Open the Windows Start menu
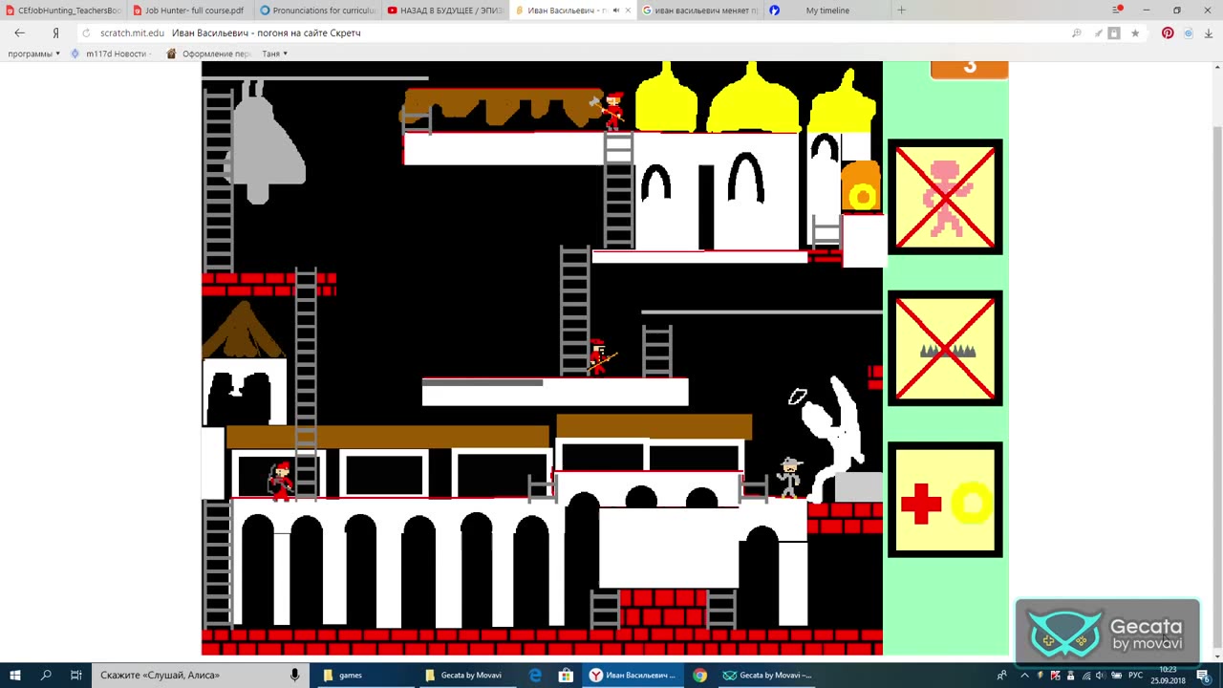The image size is (1223, 688). pos(15,675)
